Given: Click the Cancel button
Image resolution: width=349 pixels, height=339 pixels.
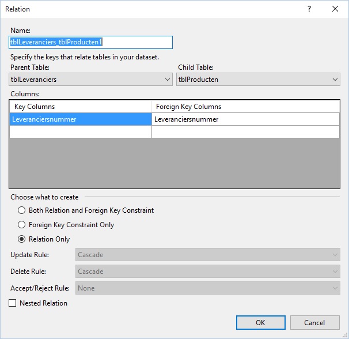Looking at the screenshot, I should pos(314,322).
